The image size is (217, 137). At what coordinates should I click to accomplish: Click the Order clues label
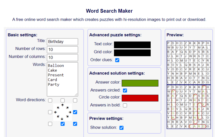[102, 60]
